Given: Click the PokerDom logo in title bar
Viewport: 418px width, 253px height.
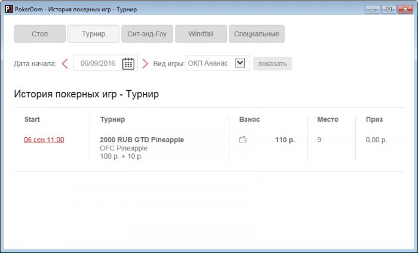Looking at the screenshot, I should (x=9, y=10).
